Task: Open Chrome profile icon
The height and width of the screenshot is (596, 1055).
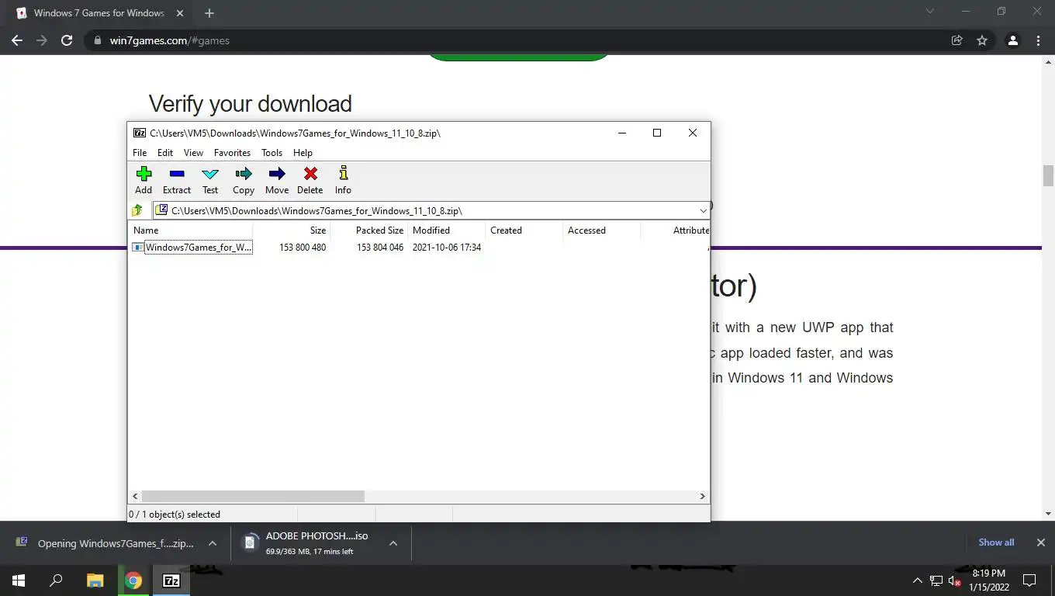Action: 1012,40
